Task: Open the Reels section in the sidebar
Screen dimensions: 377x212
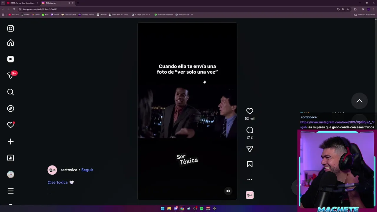Action: click(11, 59)
